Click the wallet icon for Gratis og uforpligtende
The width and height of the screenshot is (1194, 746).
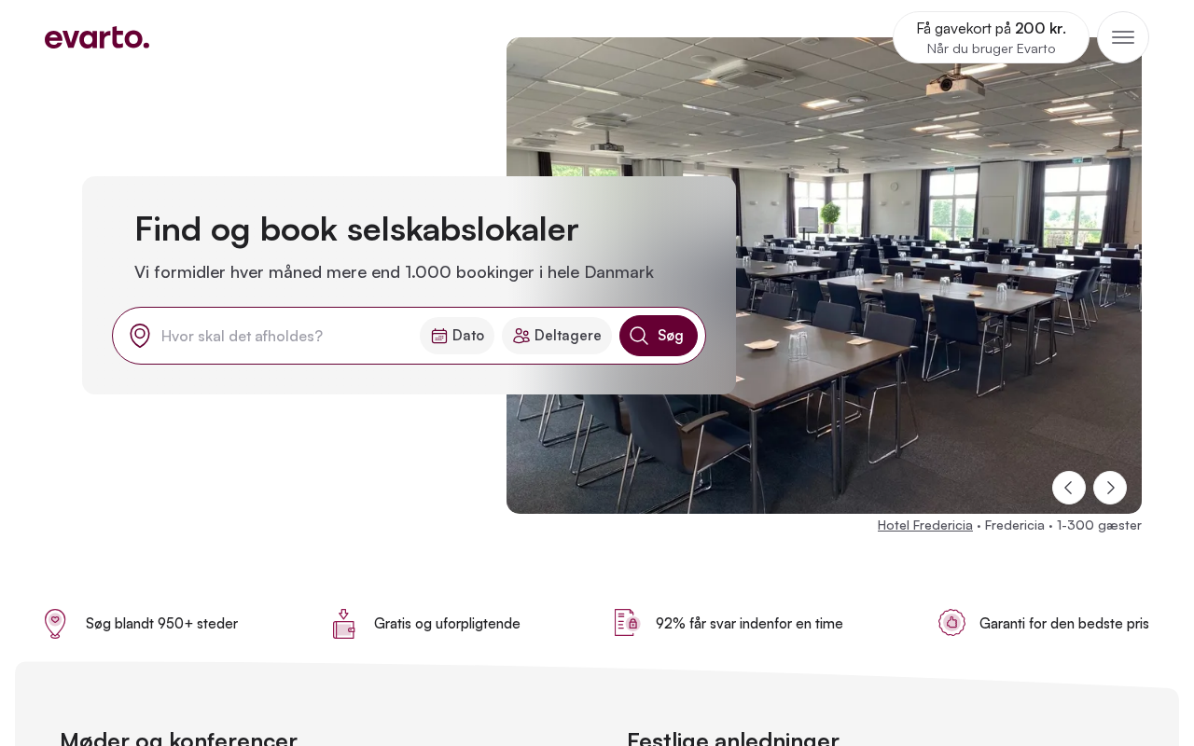343,624
